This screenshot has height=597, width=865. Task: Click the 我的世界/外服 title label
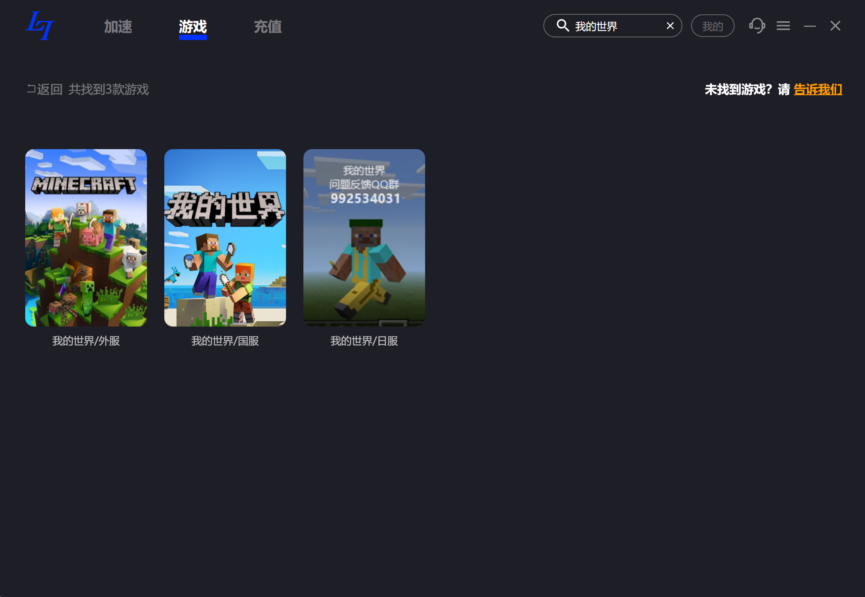(86, 341)
